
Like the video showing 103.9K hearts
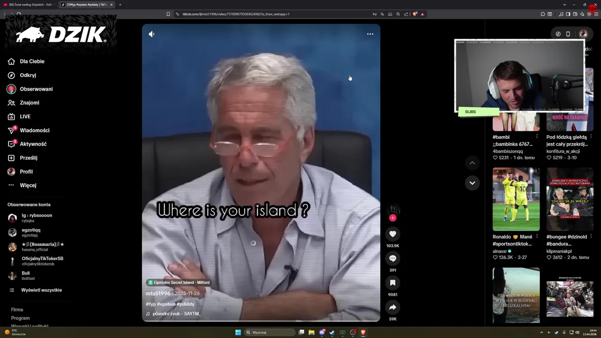[393, 234]
